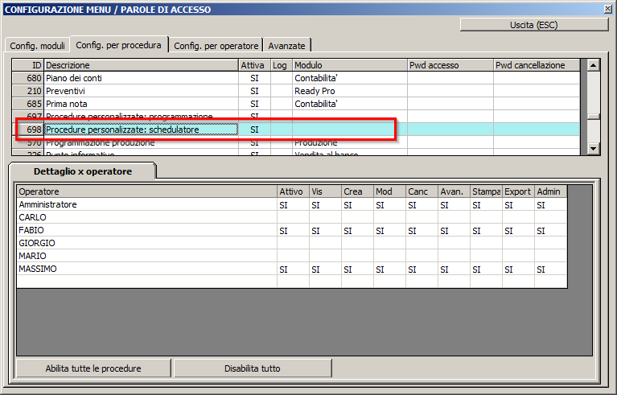
Task: Click procedure list scroll down arrow
Action: click(x=593, y=149)
